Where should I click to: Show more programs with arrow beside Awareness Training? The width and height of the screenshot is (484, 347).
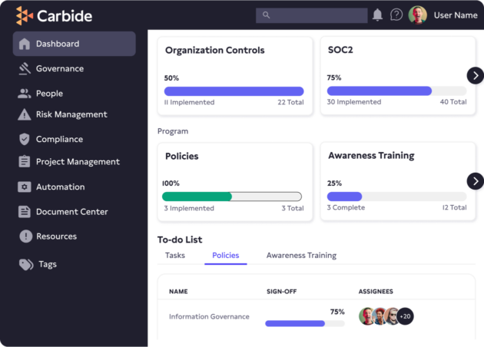(x=476, y=181)
